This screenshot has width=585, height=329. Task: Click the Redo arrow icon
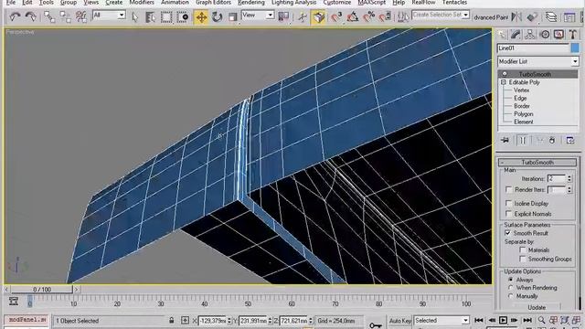(30, 16)
